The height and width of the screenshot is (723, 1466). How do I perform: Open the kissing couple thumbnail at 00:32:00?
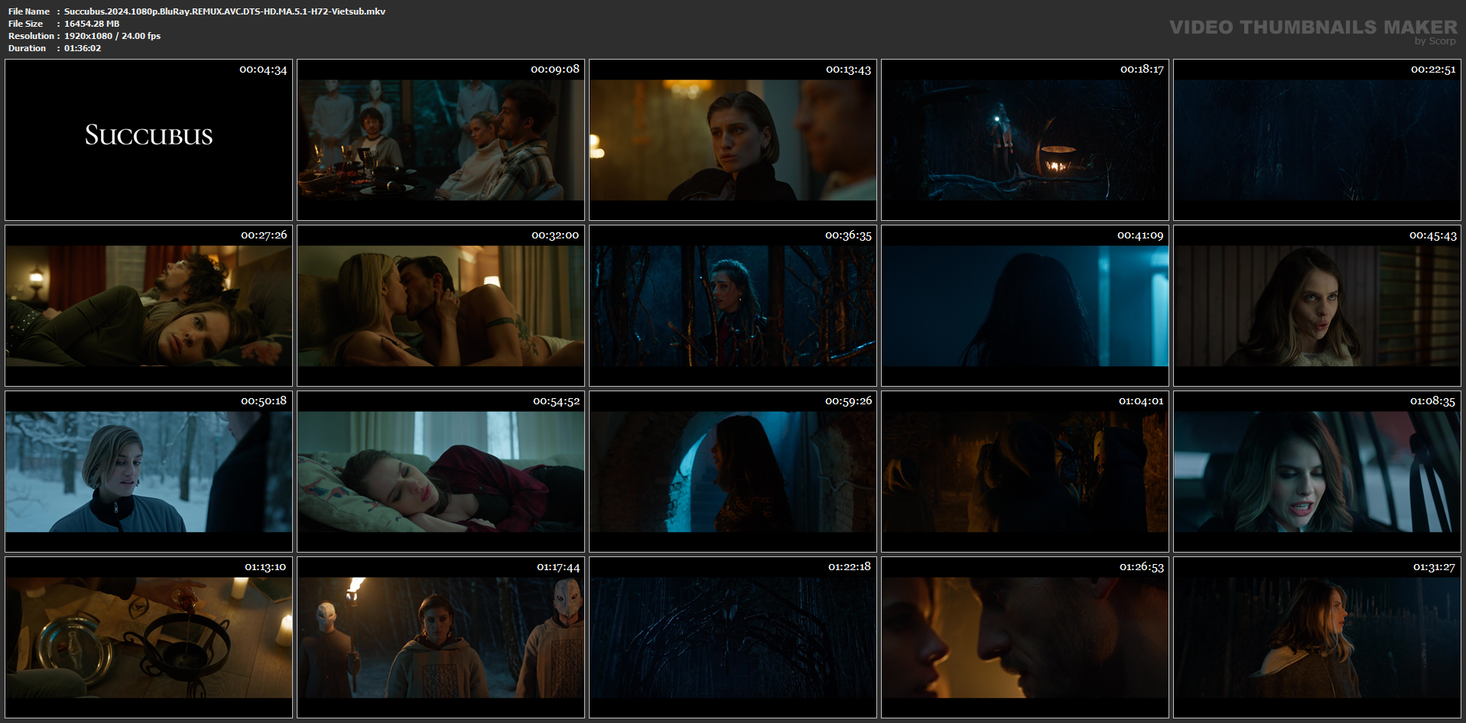[x=440, y=306]
